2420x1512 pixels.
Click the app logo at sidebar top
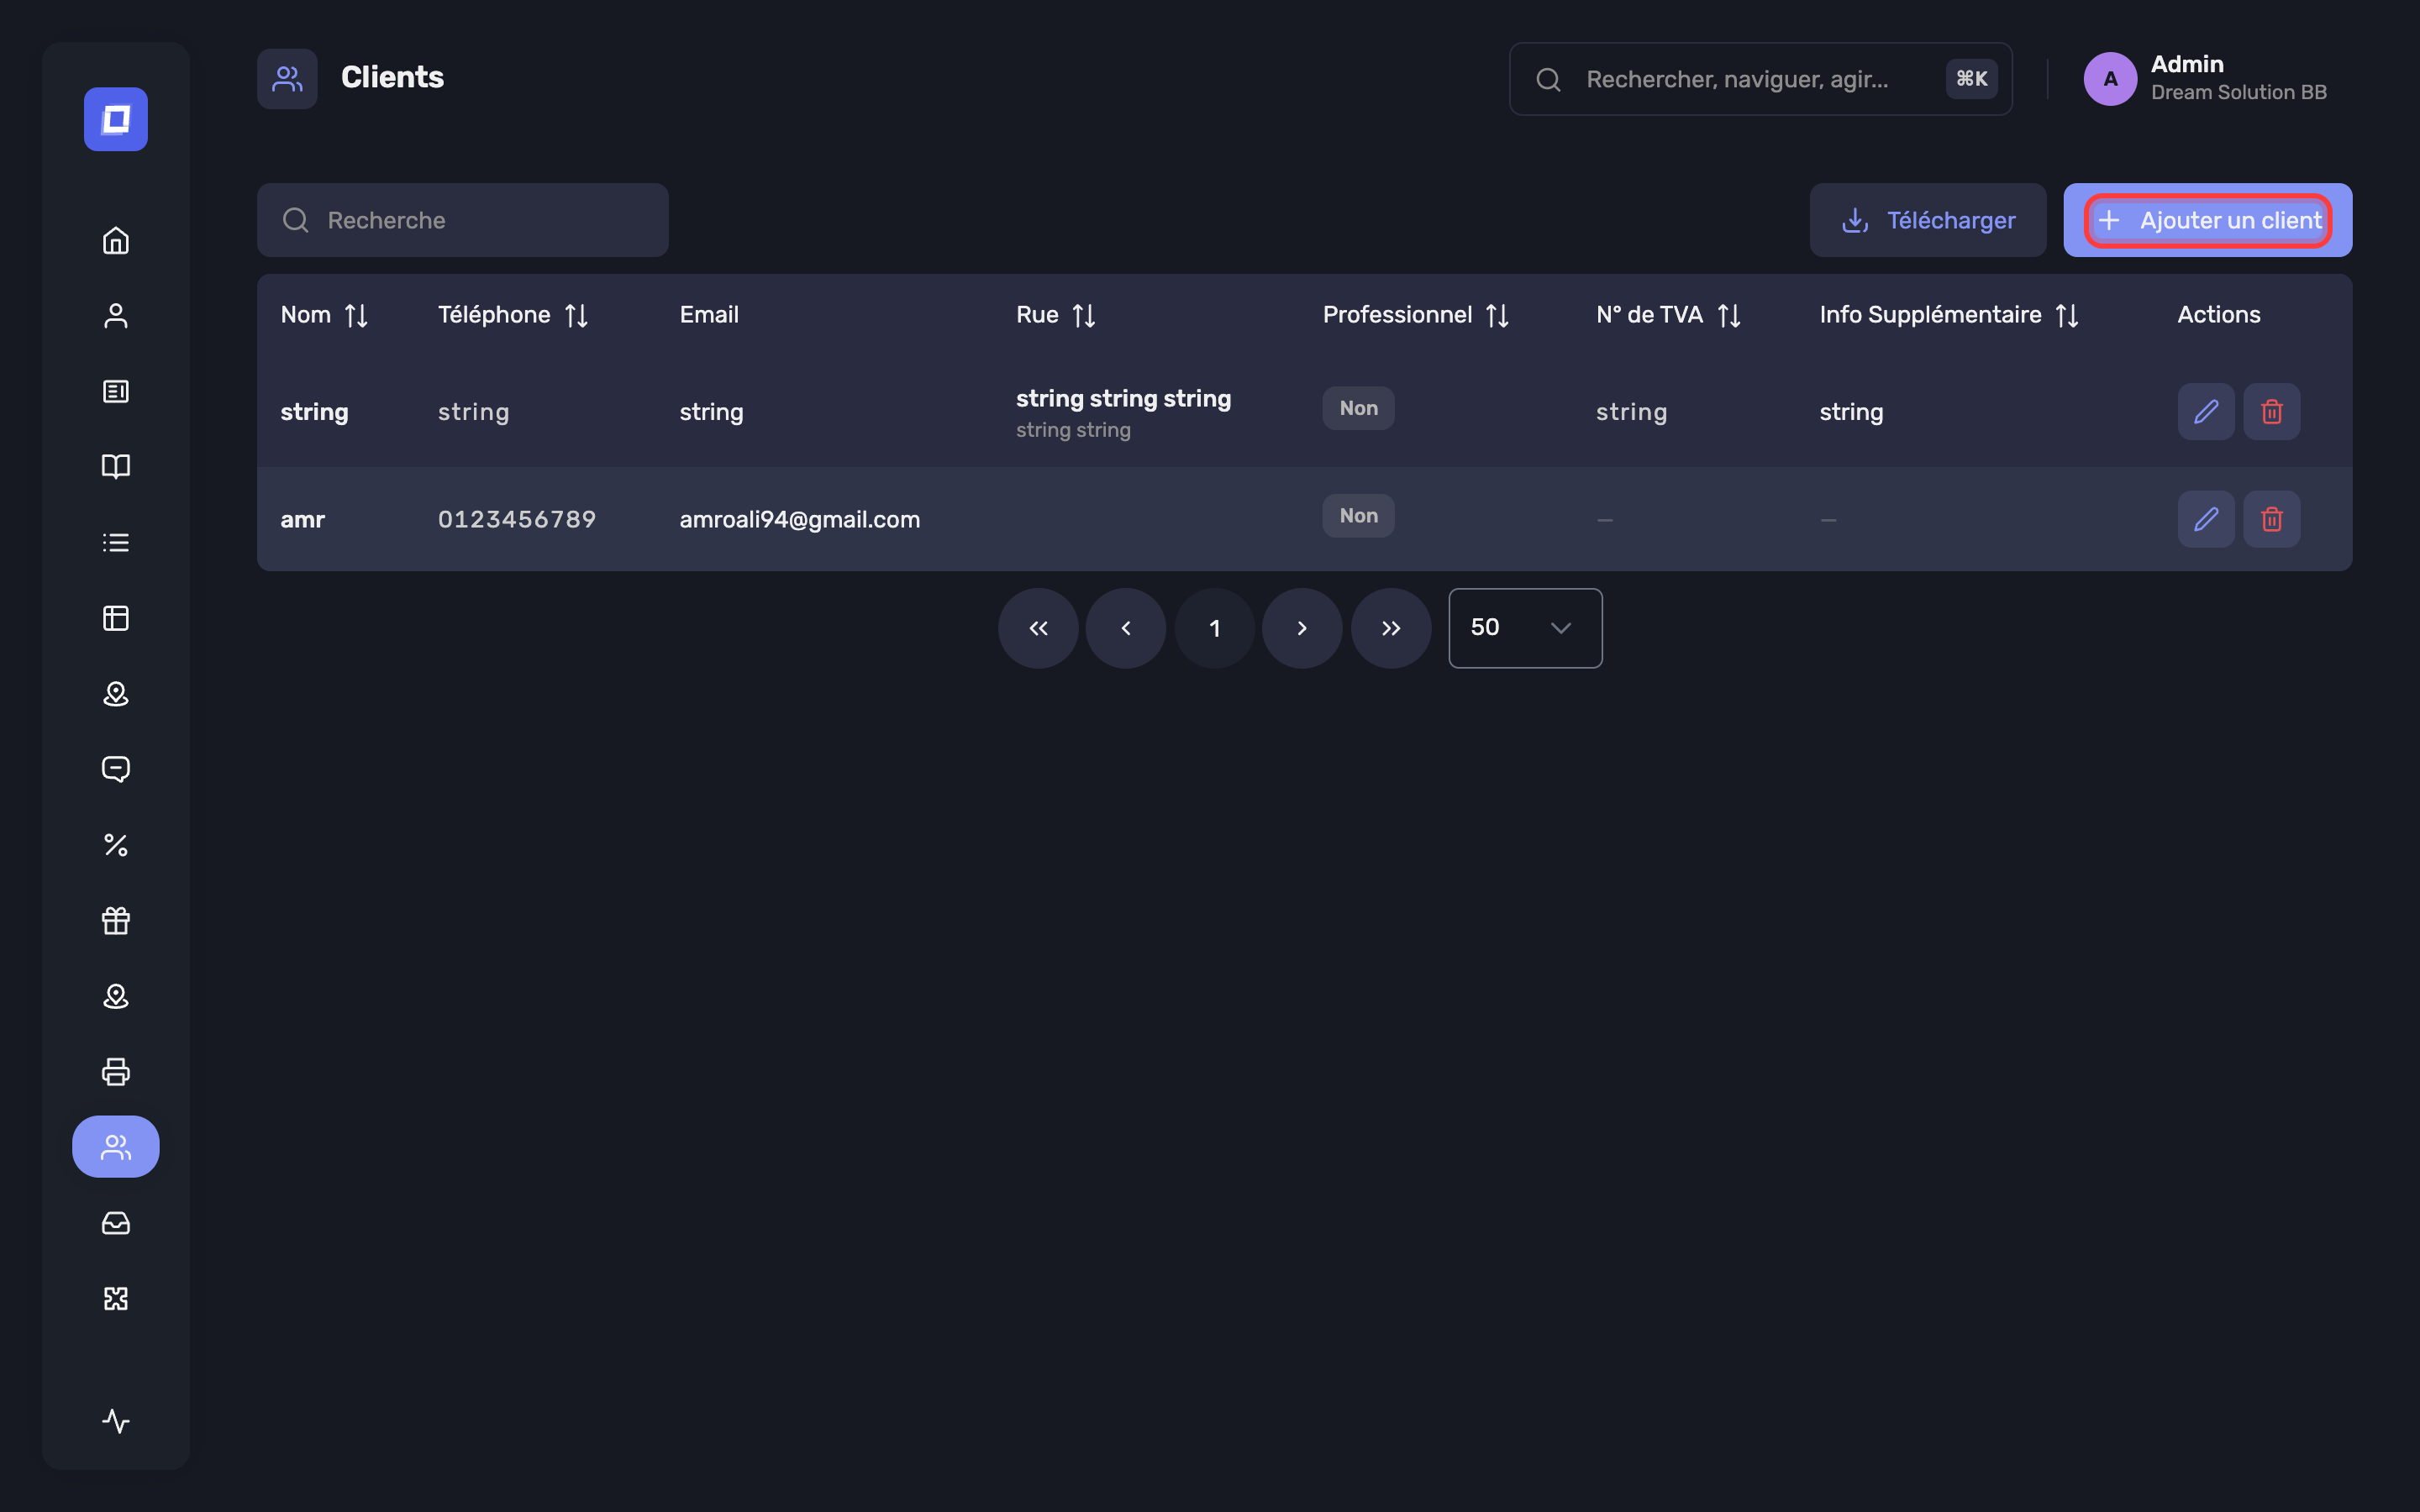click(116, 119)
